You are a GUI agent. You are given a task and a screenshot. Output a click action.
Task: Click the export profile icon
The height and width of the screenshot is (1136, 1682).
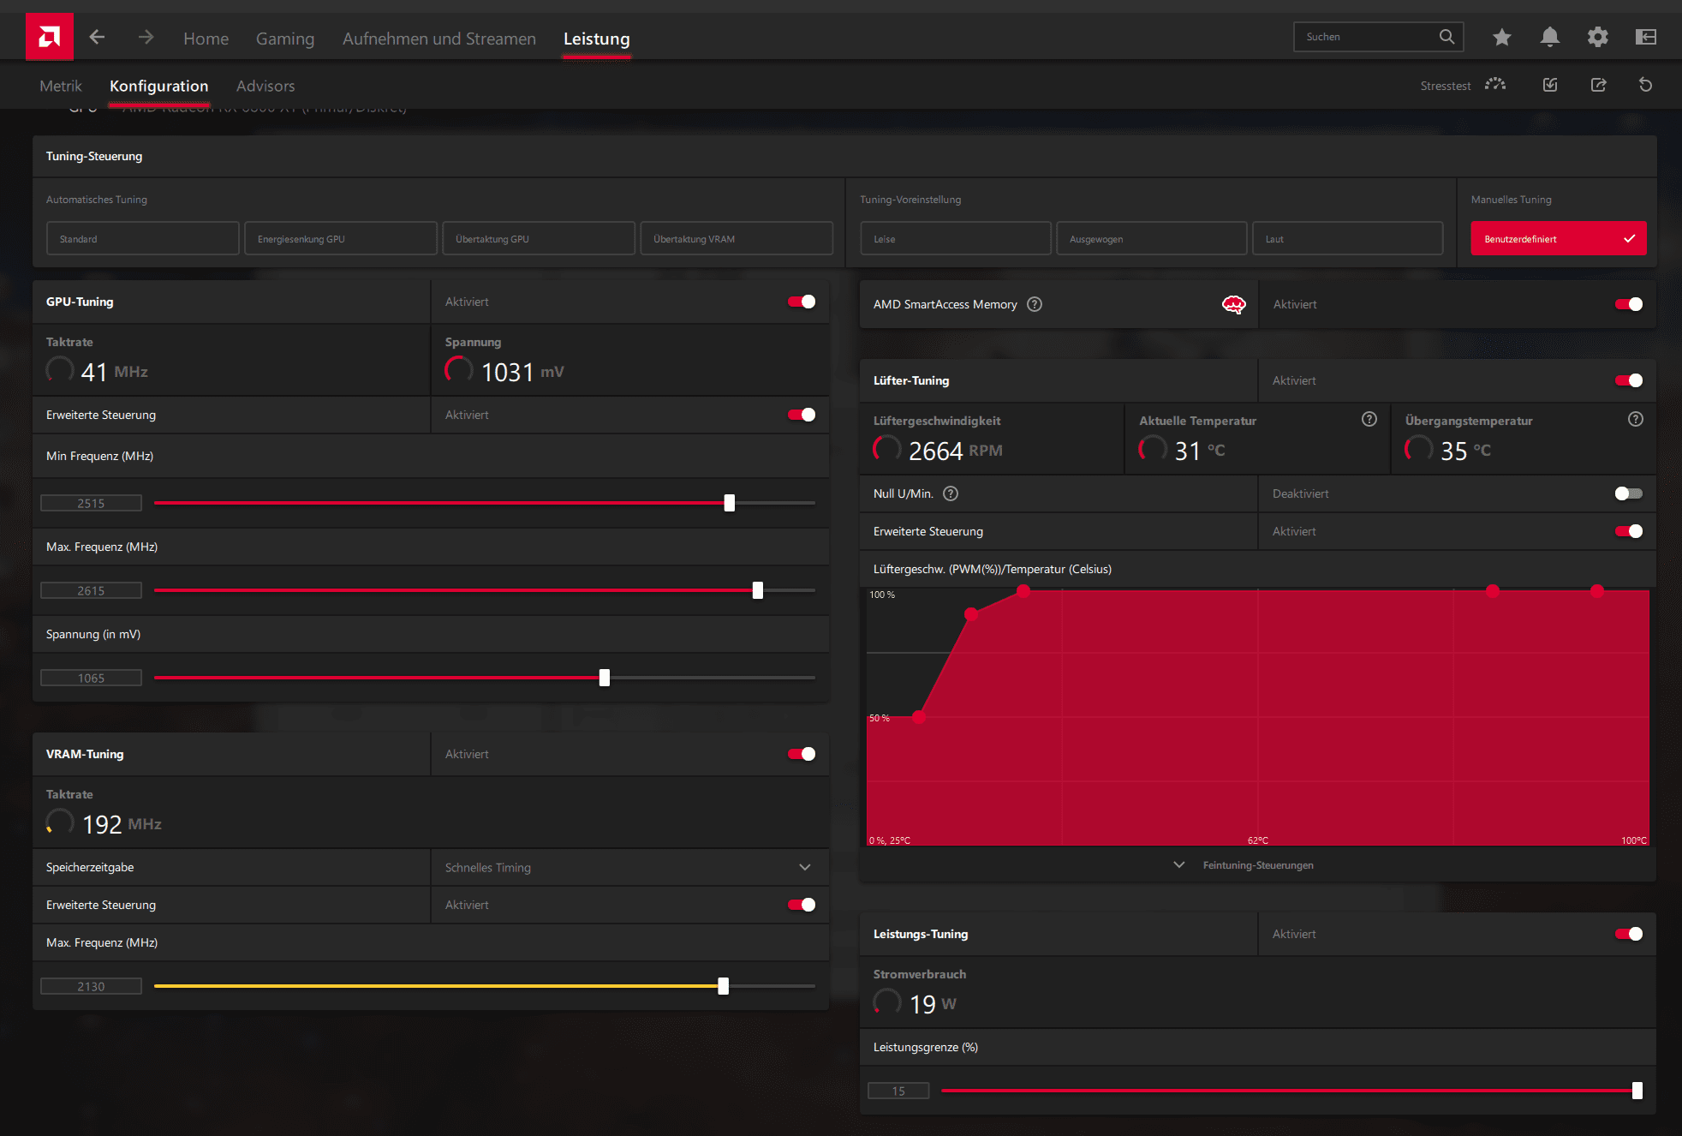[x=1598, y=85]
